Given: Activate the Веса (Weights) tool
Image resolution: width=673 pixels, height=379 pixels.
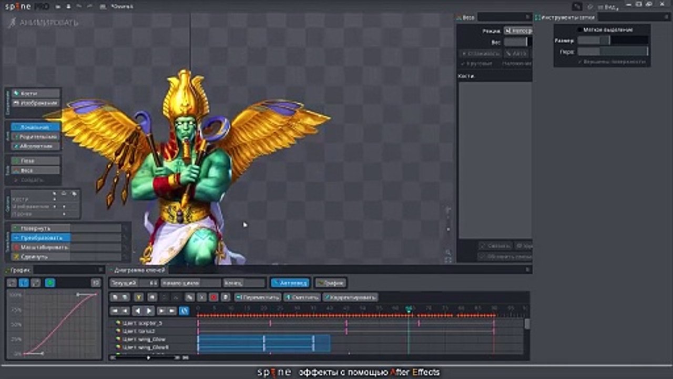Looking at the screenshot, I should coord(36,170).
